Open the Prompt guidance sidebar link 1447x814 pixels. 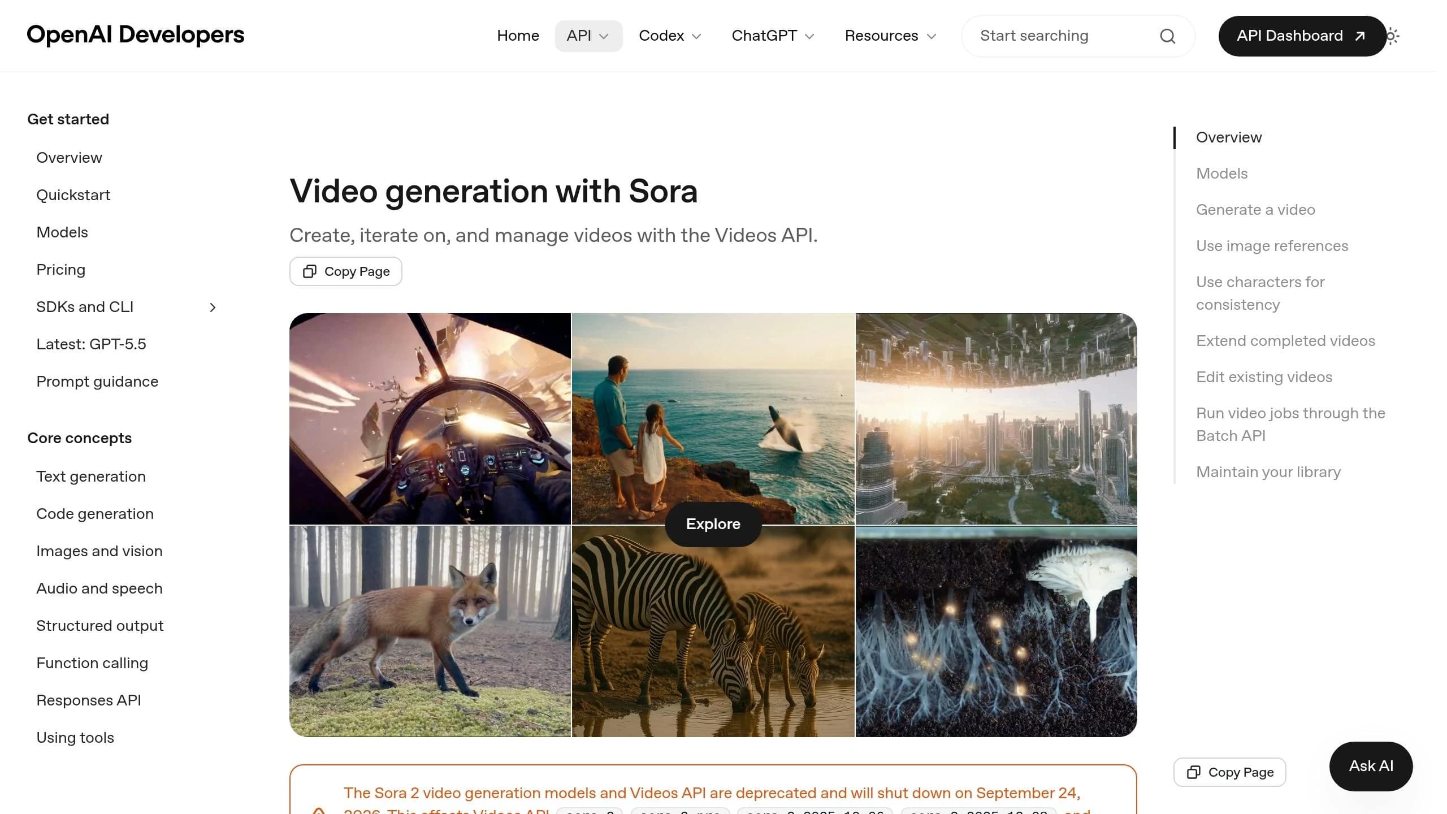[x=97, y=382]
